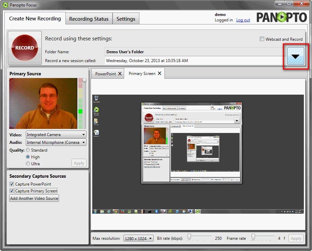Click the Bit rate slider handle

[x=189, y=237]
